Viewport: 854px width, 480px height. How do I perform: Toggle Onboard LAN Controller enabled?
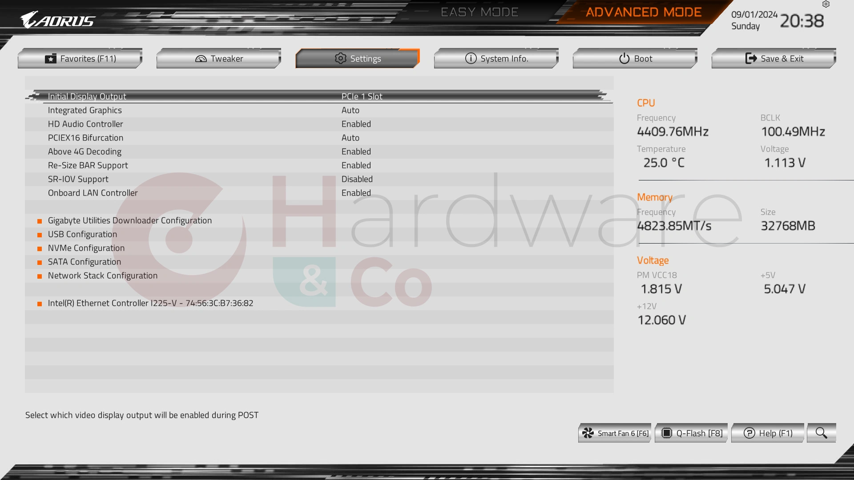(x=357, y=192)
